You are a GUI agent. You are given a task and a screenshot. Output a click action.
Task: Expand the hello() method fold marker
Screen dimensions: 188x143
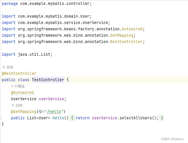click(x=1, y=118)
